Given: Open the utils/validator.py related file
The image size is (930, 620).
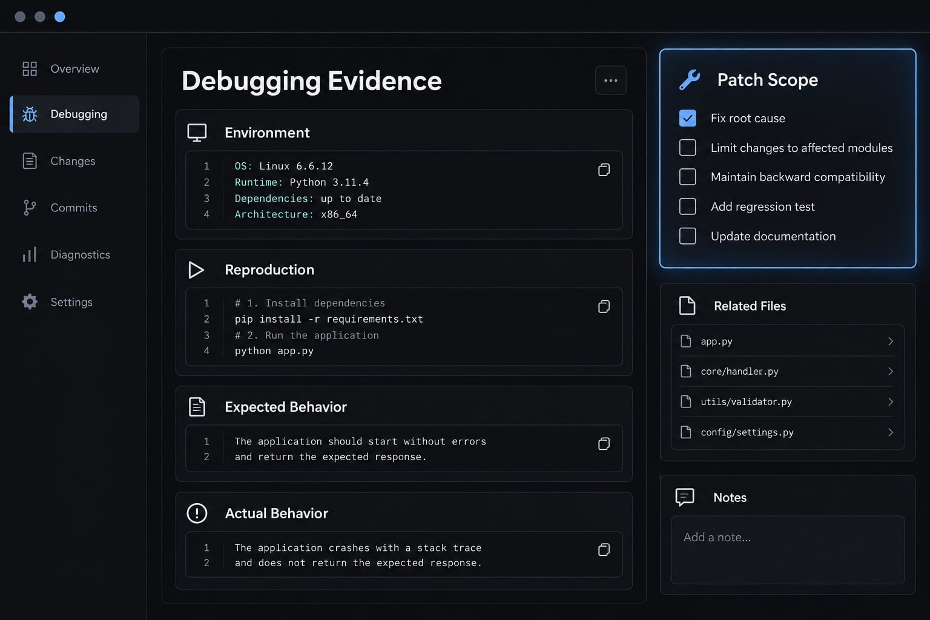Looking at the screenshot, I should pos(788,401).
